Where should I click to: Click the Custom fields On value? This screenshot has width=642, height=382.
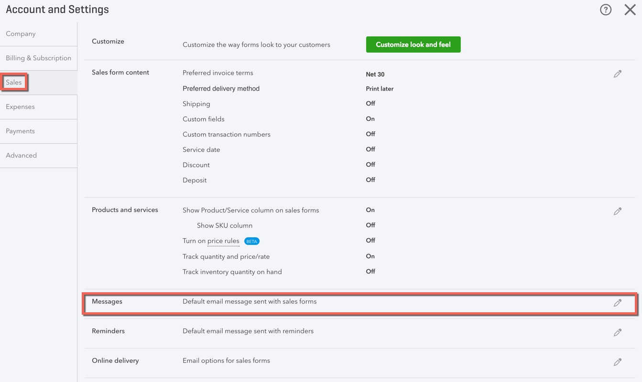tap(370, 119)
